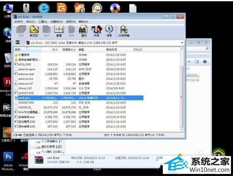Toggle the preview pane icon in Explorer window

(x=197, y=61)
